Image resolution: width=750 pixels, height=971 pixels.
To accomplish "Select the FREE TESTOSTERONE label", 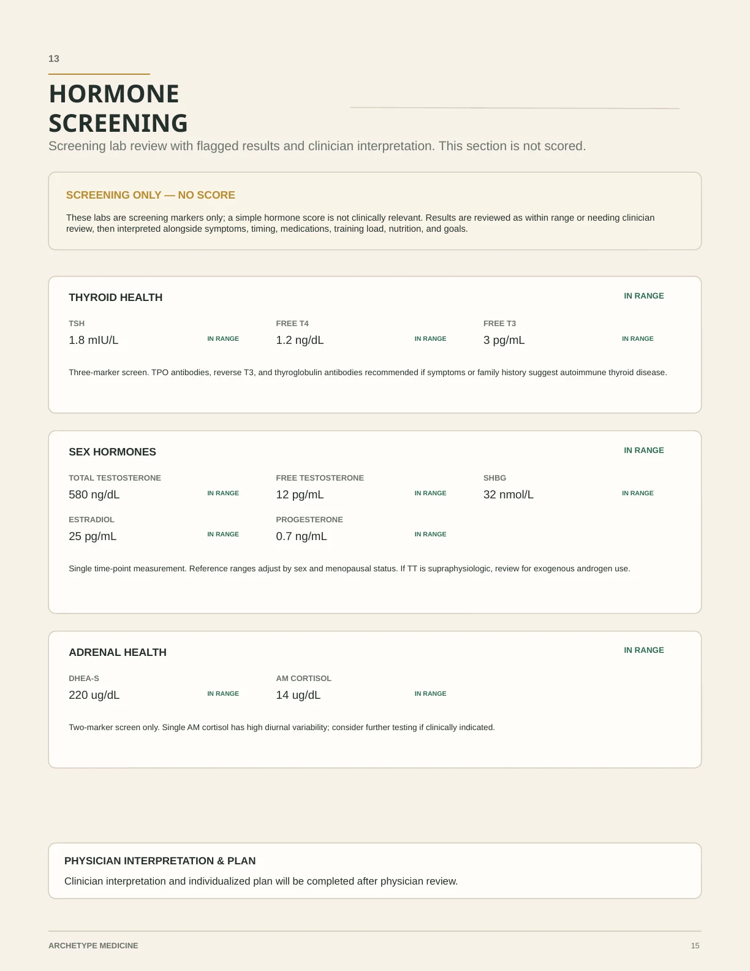I will click(x=320, y=478).
